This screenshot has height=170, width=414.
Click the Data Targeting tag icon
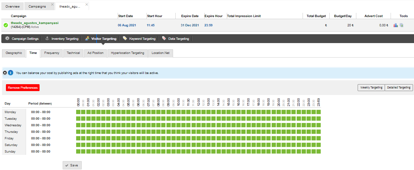tap(164, 38)
